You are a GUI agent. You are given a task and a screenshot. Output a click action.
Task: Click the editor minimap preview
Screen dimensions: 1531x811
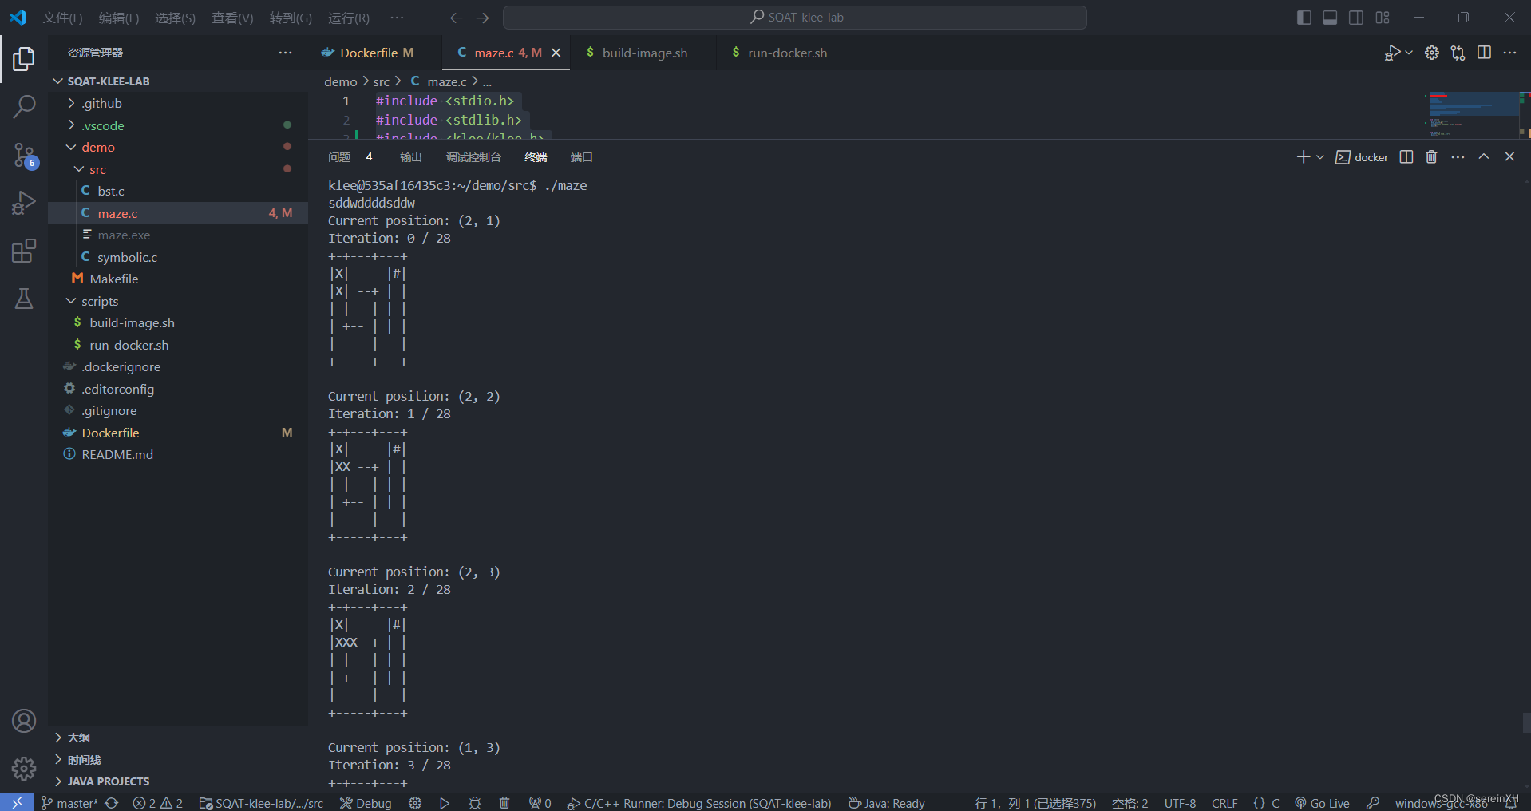[1474, 114]
